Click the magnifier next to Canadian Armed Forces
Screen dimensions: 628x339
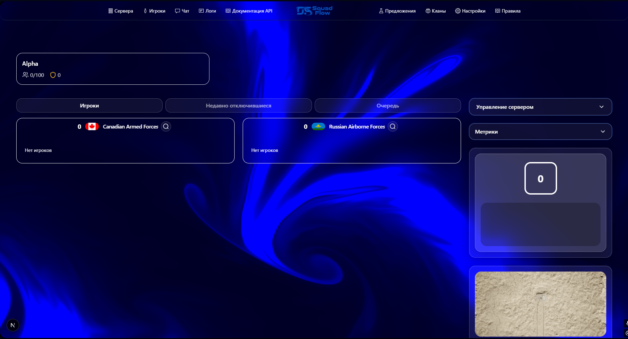[x=166, y=126]
